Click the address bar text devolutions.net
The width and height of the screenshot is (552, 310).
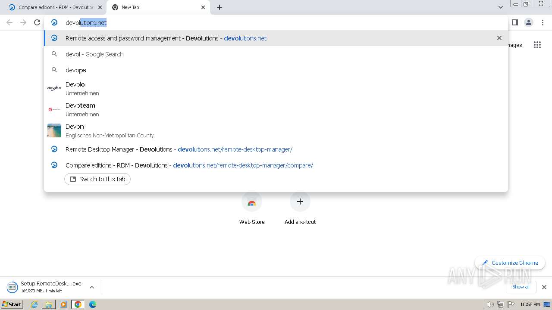tap(86, 22)
